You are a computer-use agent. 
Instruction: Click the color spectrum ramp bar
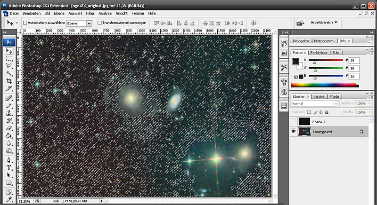[x=325, y=85]
